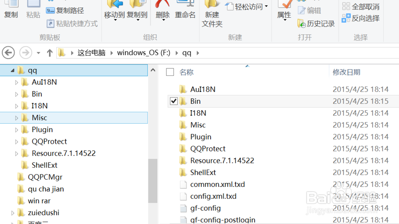This screenshot has height=224, width=399.
Task: Click Select none (全部取消)
Action: [361, 6]
